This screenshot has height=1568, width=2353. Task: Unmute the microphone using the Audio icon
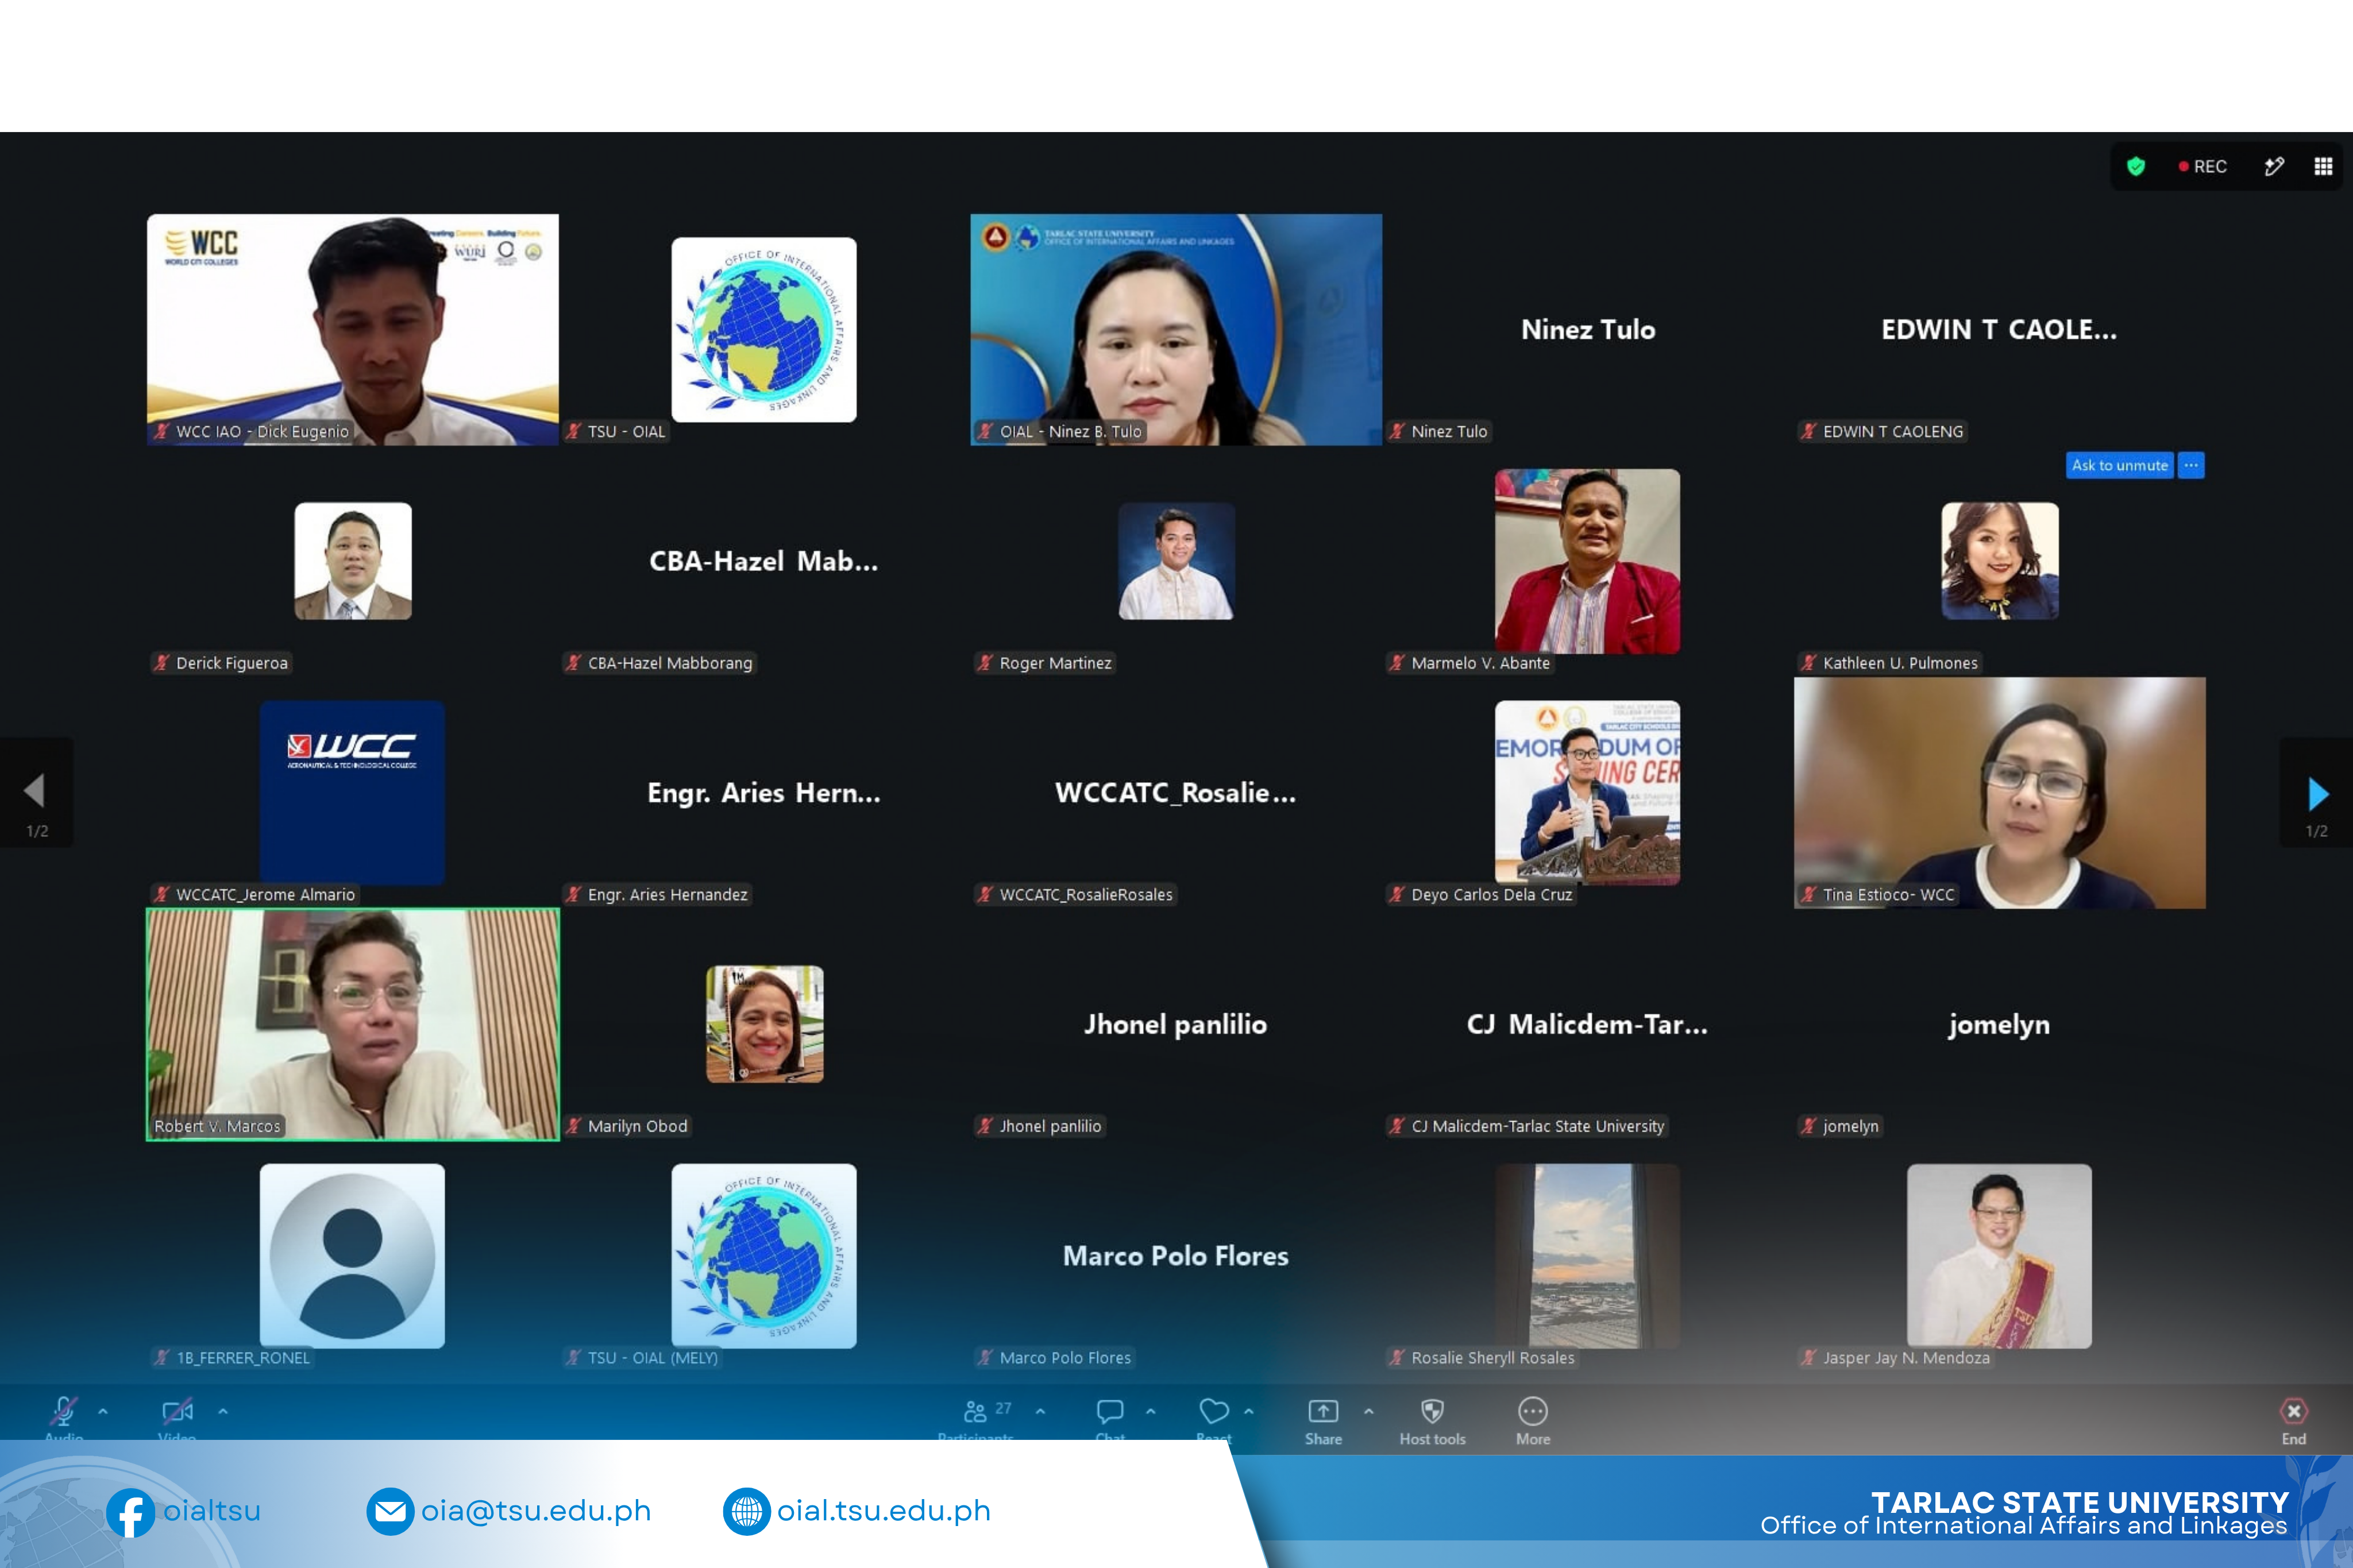(x=64, y=1411)
